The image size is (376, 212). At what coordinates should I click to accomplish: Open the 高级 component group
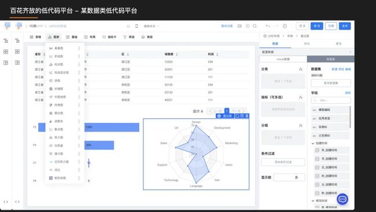pyautogui.click(x=147, y=37)
